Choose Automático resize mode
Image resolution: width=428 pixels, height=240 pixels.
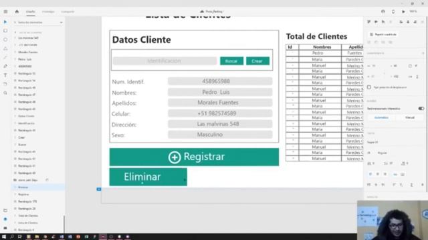(381, 117)
